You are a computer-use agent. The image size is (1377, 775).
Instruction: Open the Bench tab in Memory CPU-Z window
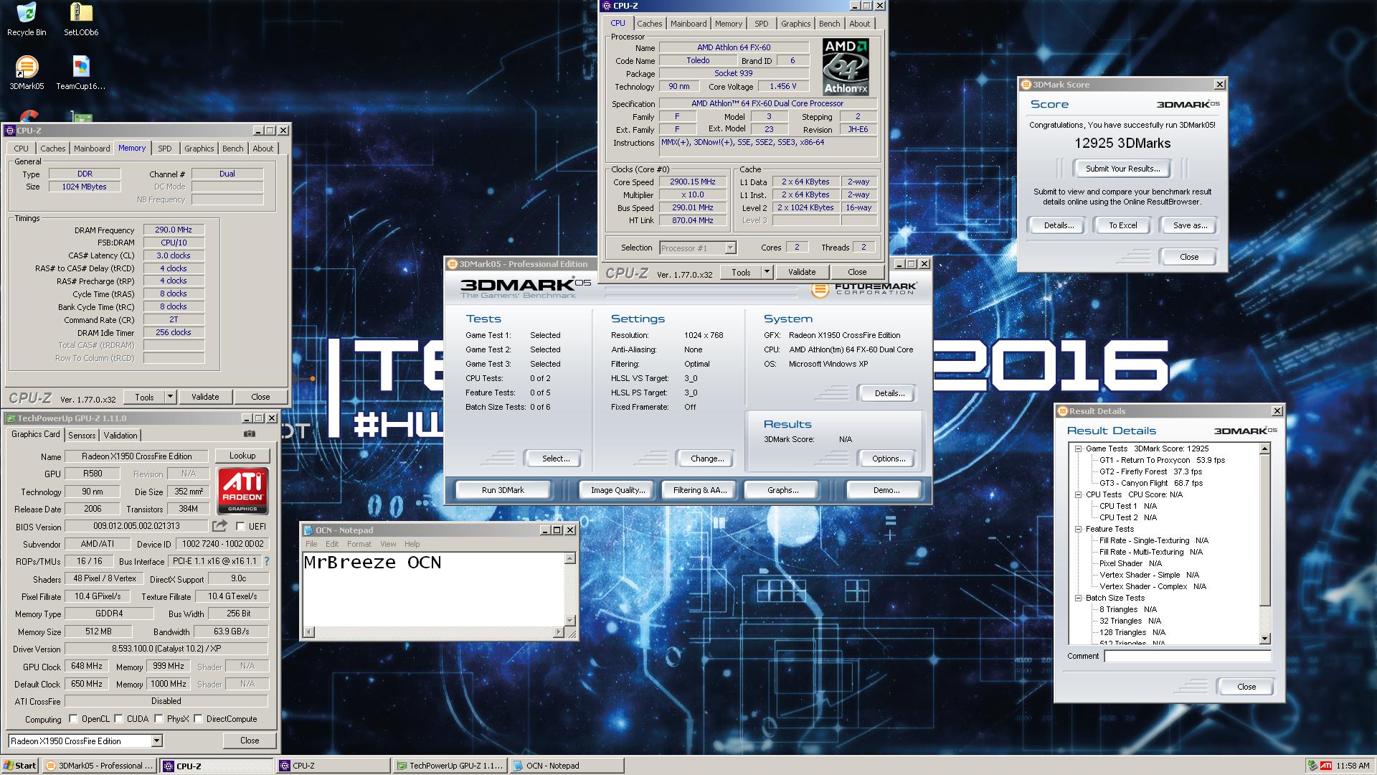pyautogui.click(x=232, y=149)
